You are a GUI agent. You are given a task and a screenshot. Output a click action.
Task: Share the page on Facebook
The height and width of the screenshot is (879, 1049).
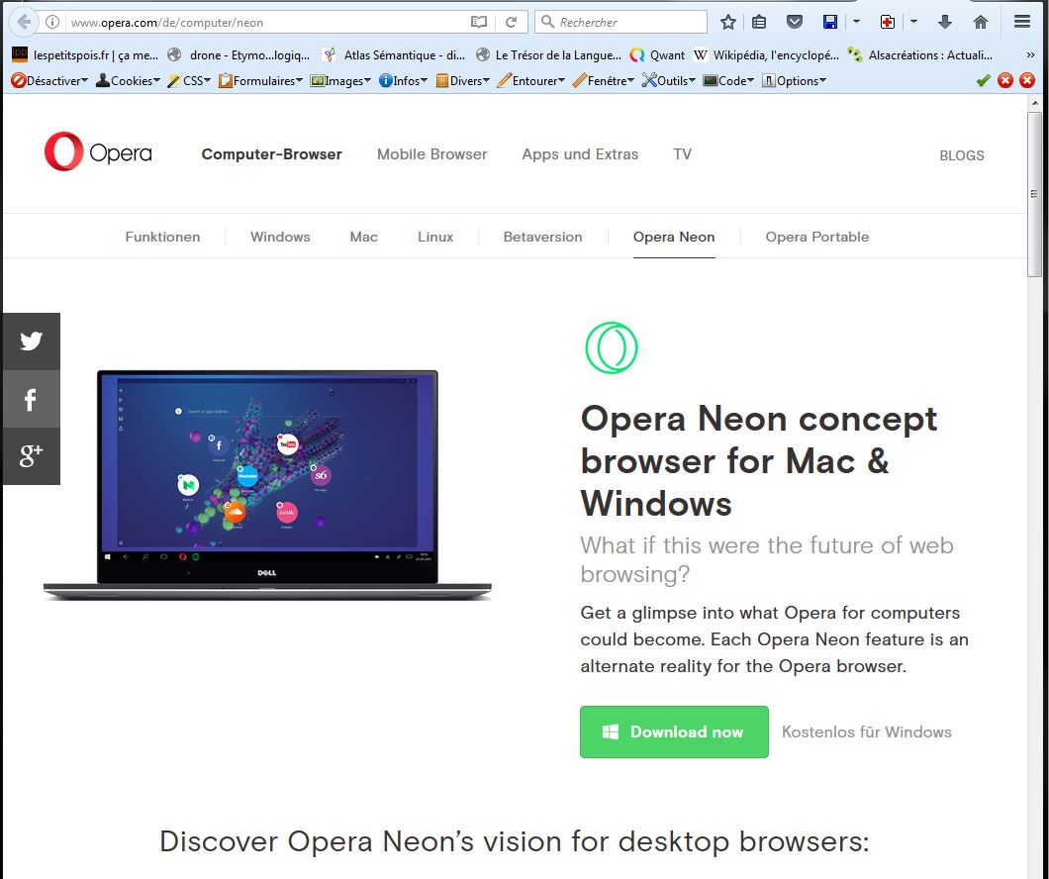pyautogui.click(x=31, y=399)
